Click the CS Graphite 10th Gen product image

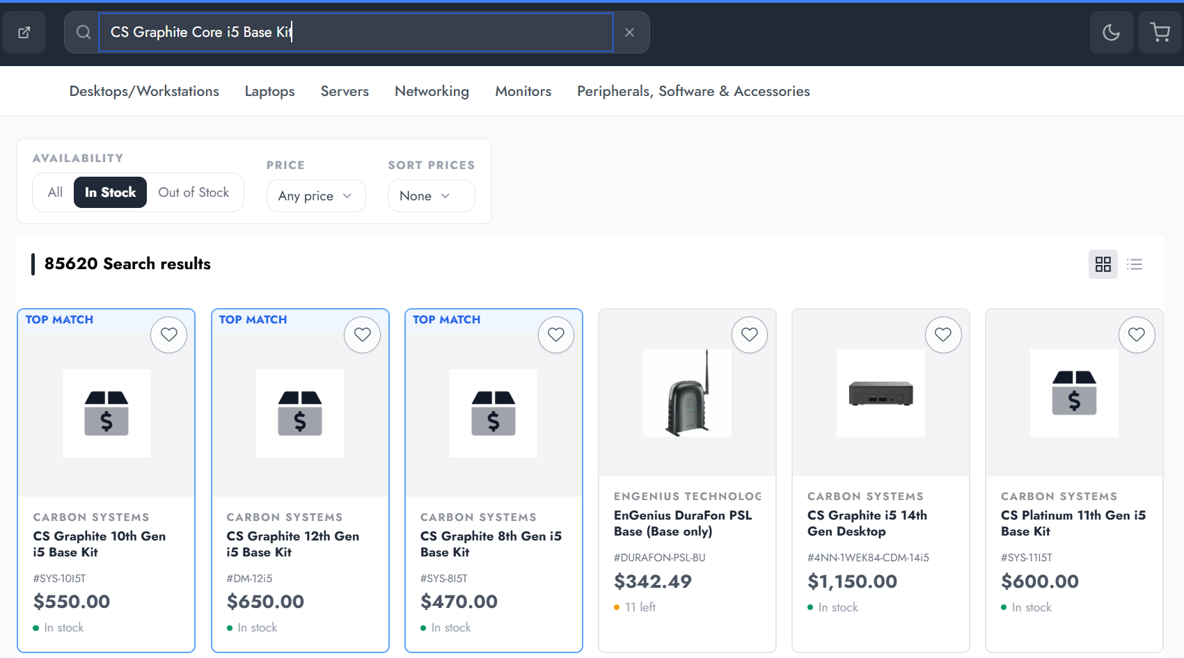point(106,413)
